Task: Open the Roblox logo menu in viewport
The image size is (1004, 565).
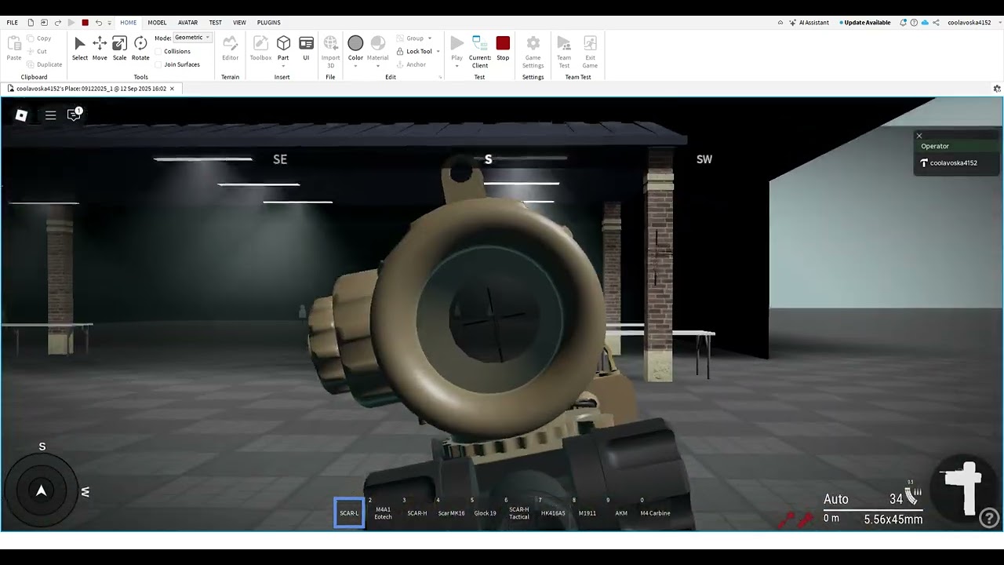Action: [x=21, y=115]
